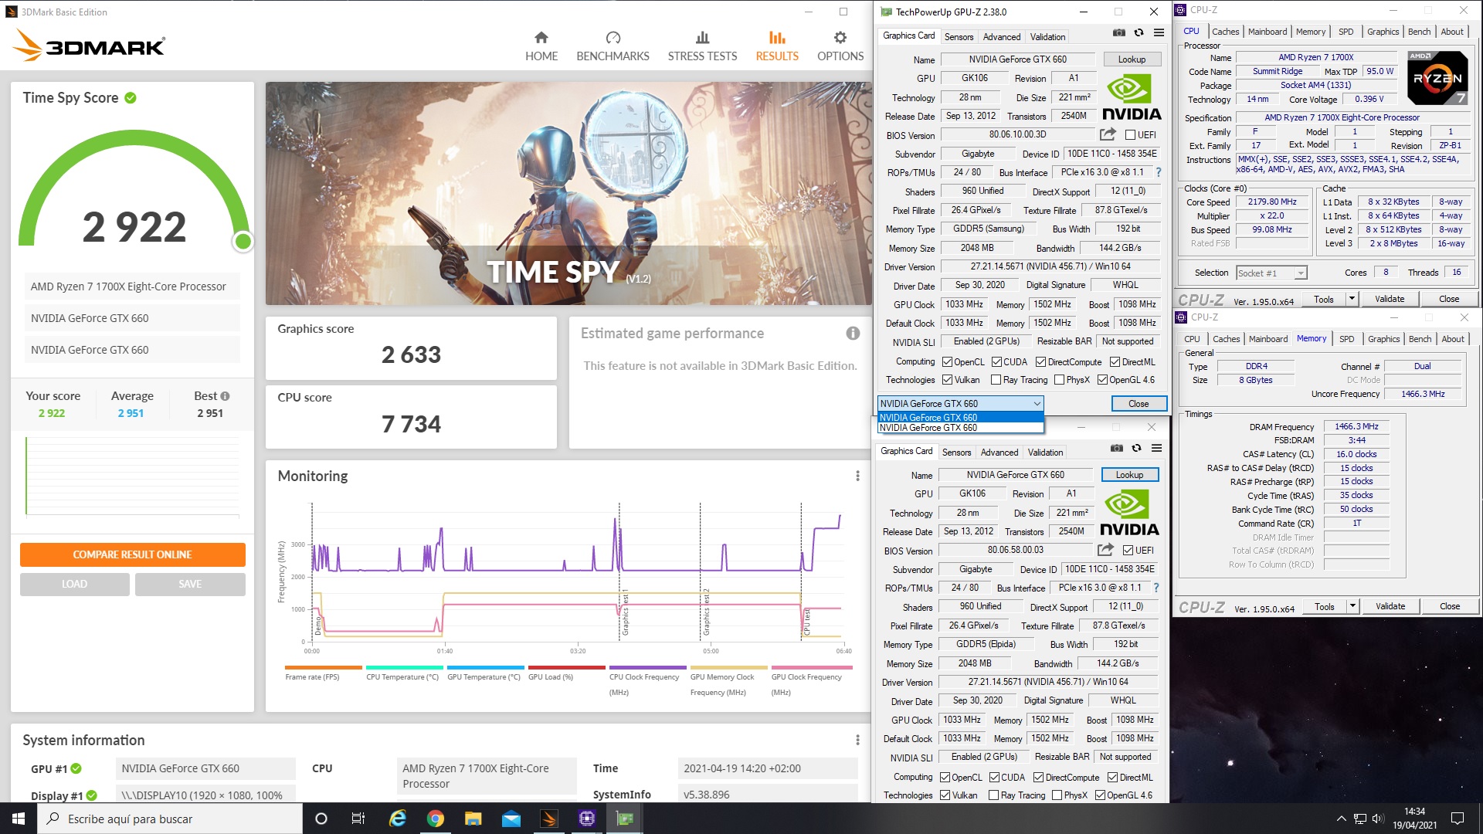Open File Explorer from the taskbar
Viewport: 1483px width, 834px height.
coord(473,819)
